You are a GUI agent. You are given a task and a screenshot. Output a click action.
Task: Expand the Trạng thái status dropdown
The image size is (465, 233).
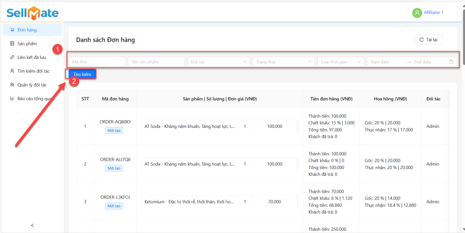pyautogui.click(x=283, y=62)
